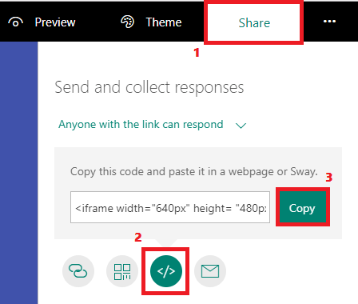Click the Theme palette icon

tap(127, 22)
